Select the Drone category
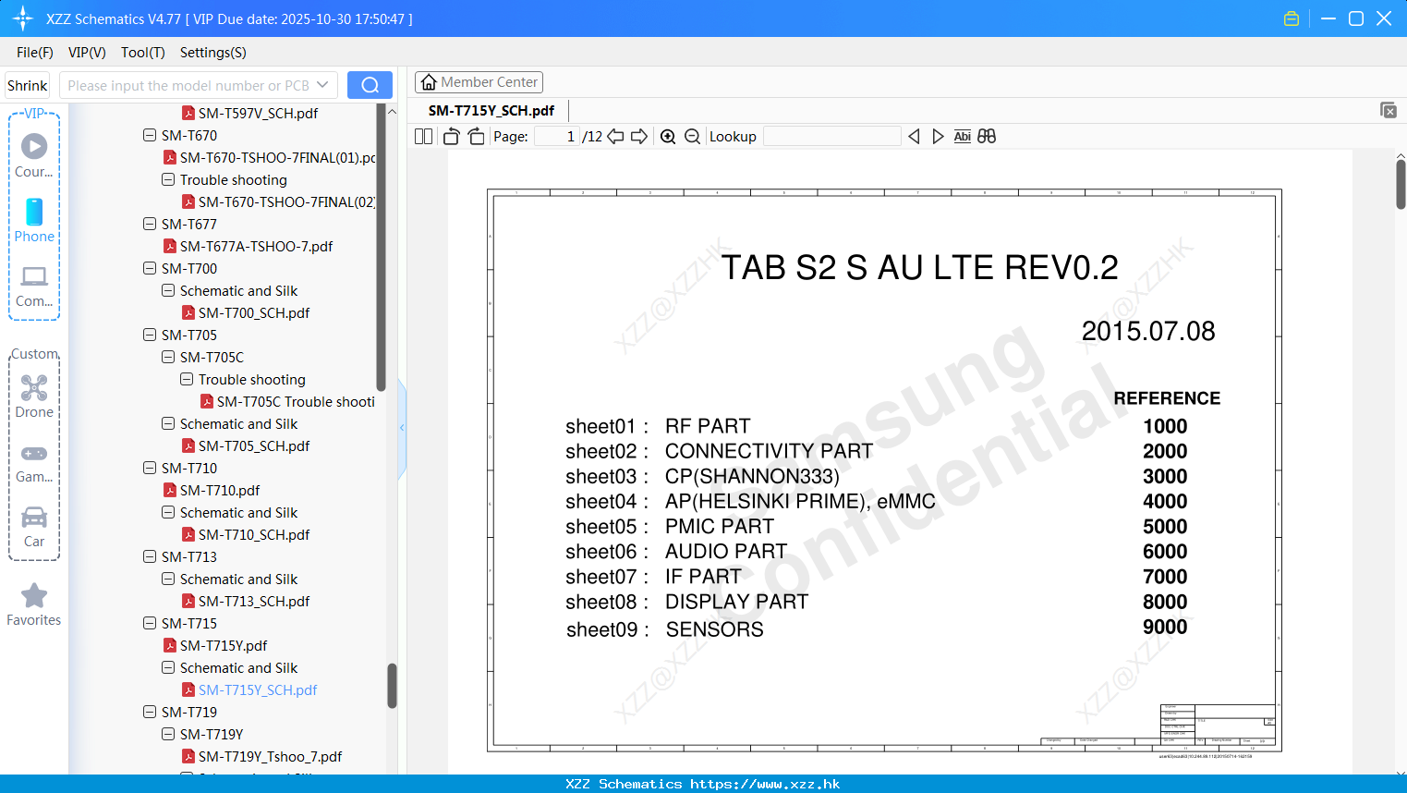 coord(34,396)
